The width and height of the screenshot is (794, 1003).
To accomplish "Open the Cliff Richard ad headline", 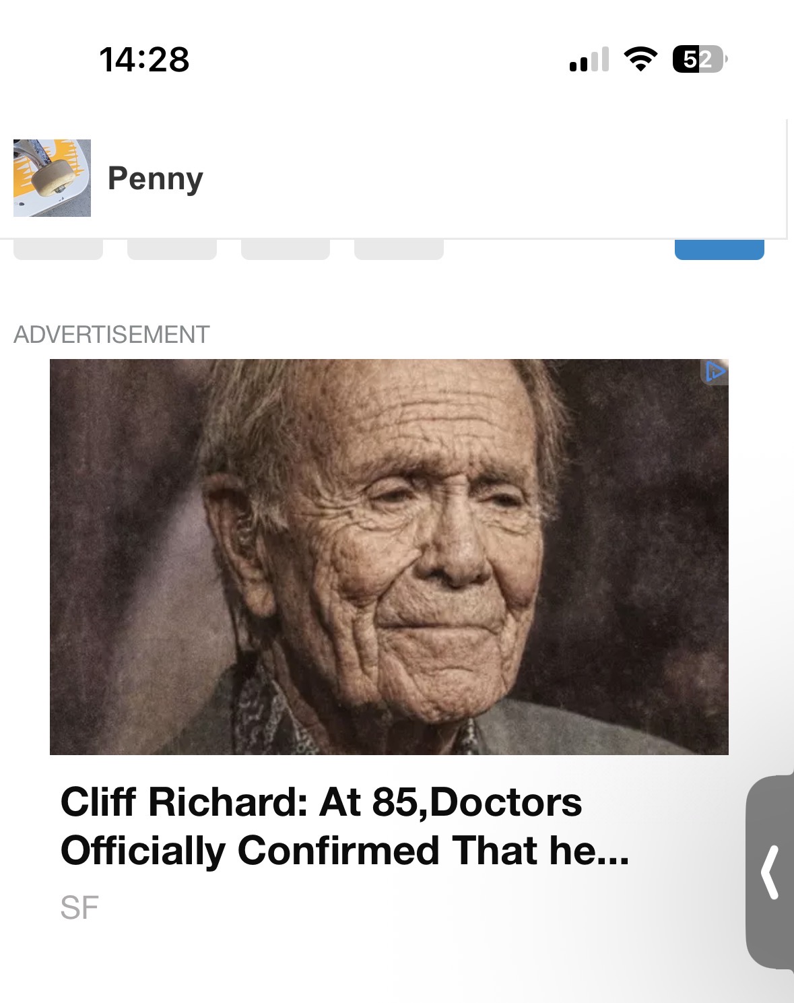I will pyautogui.click(x=344, y=826).
